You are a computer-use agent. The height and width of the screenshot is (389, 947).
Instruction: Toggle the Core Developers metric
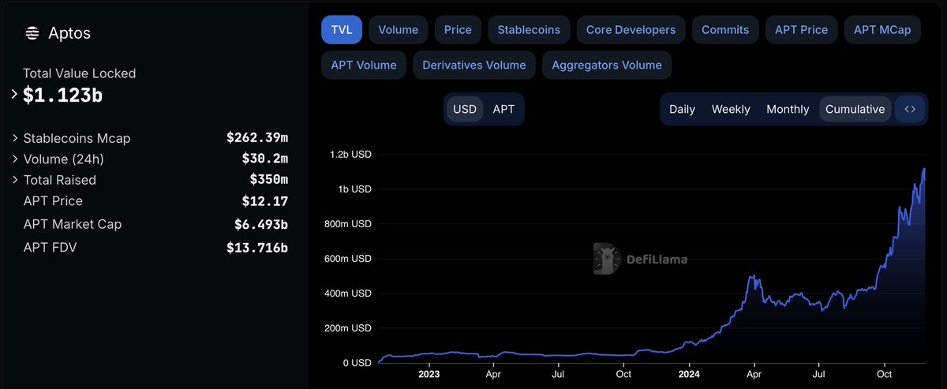(x=631, y=30)
